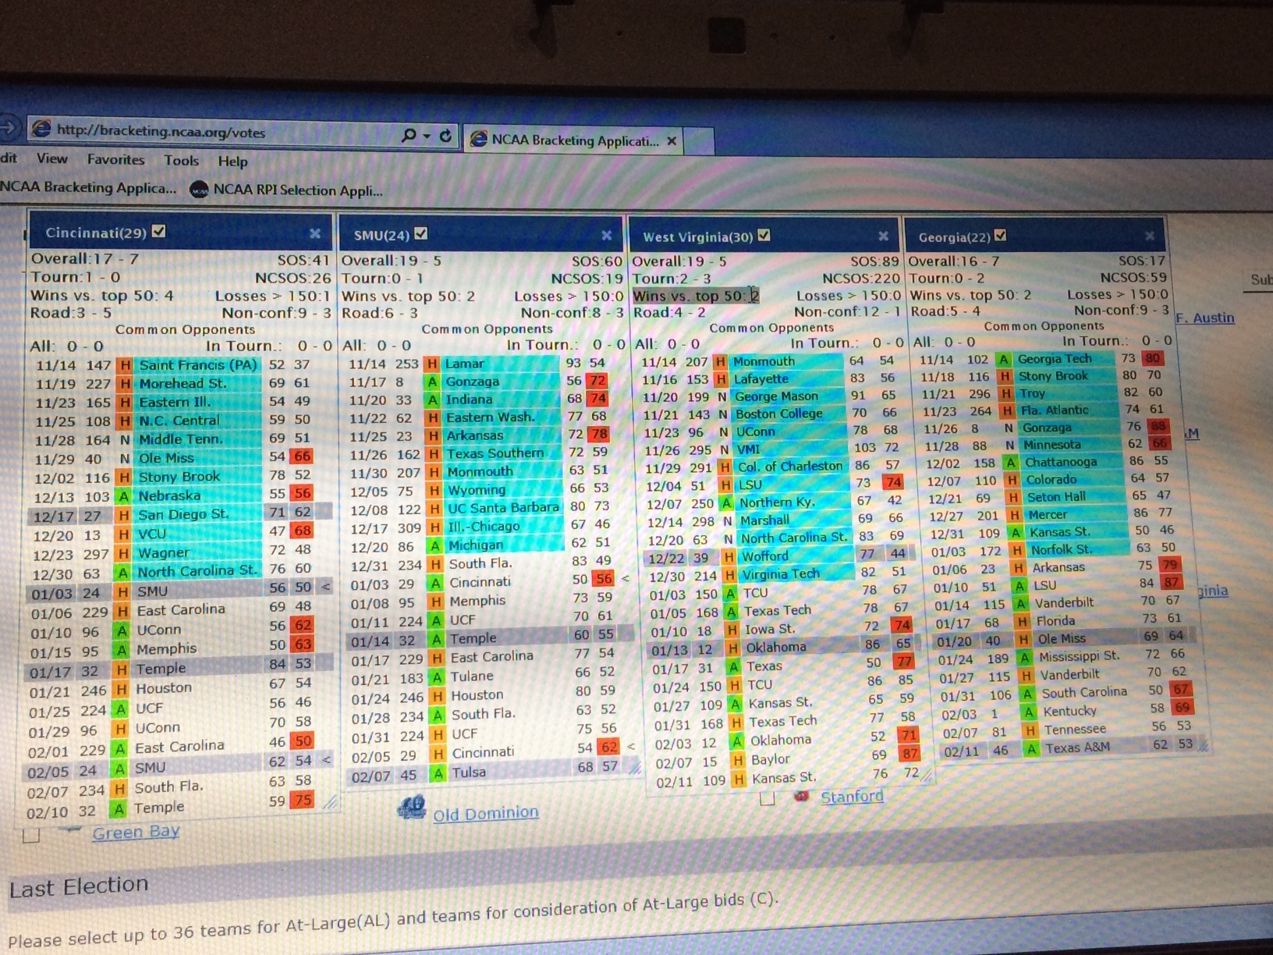Click the refresh icon in the address bar
This screenshot has width=1273, height=955.
[445, 136]
